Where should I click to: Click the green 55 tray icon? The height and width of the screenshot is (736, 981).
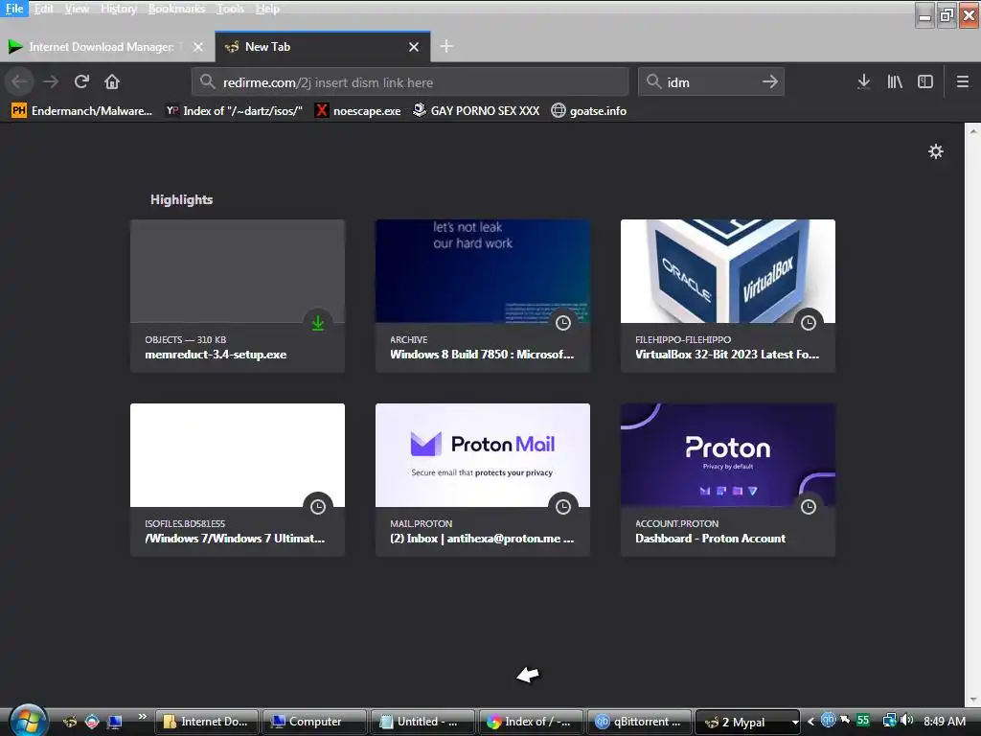(x=863, y=721)
